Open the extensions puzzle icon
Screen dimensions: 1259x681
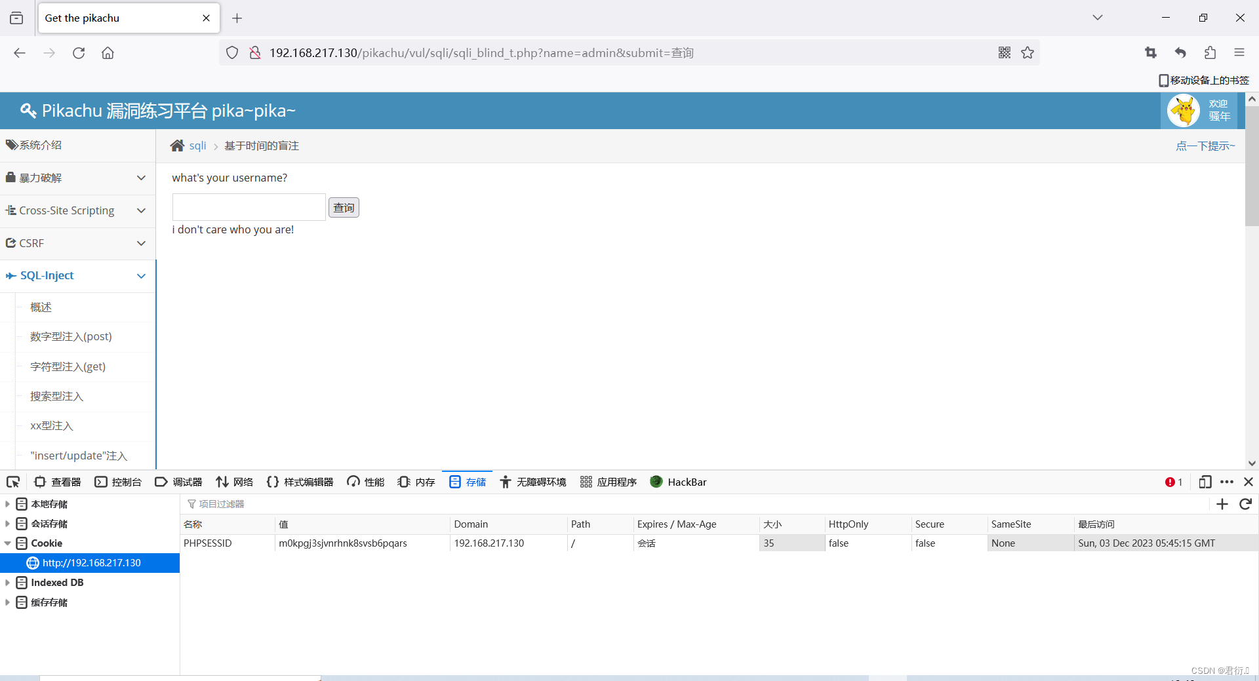tap(1210, 52)
